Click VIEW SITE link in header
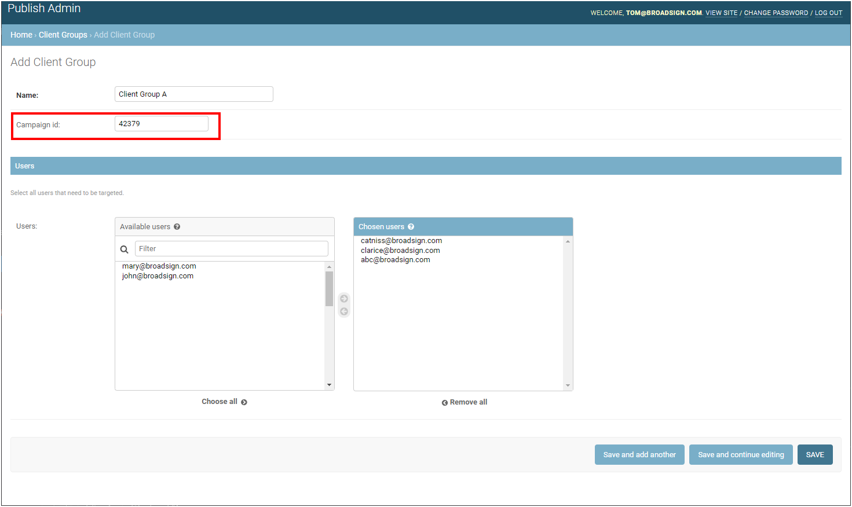This screenshot has width=852, height=507. pyautogui.click(x=722, y=13)
